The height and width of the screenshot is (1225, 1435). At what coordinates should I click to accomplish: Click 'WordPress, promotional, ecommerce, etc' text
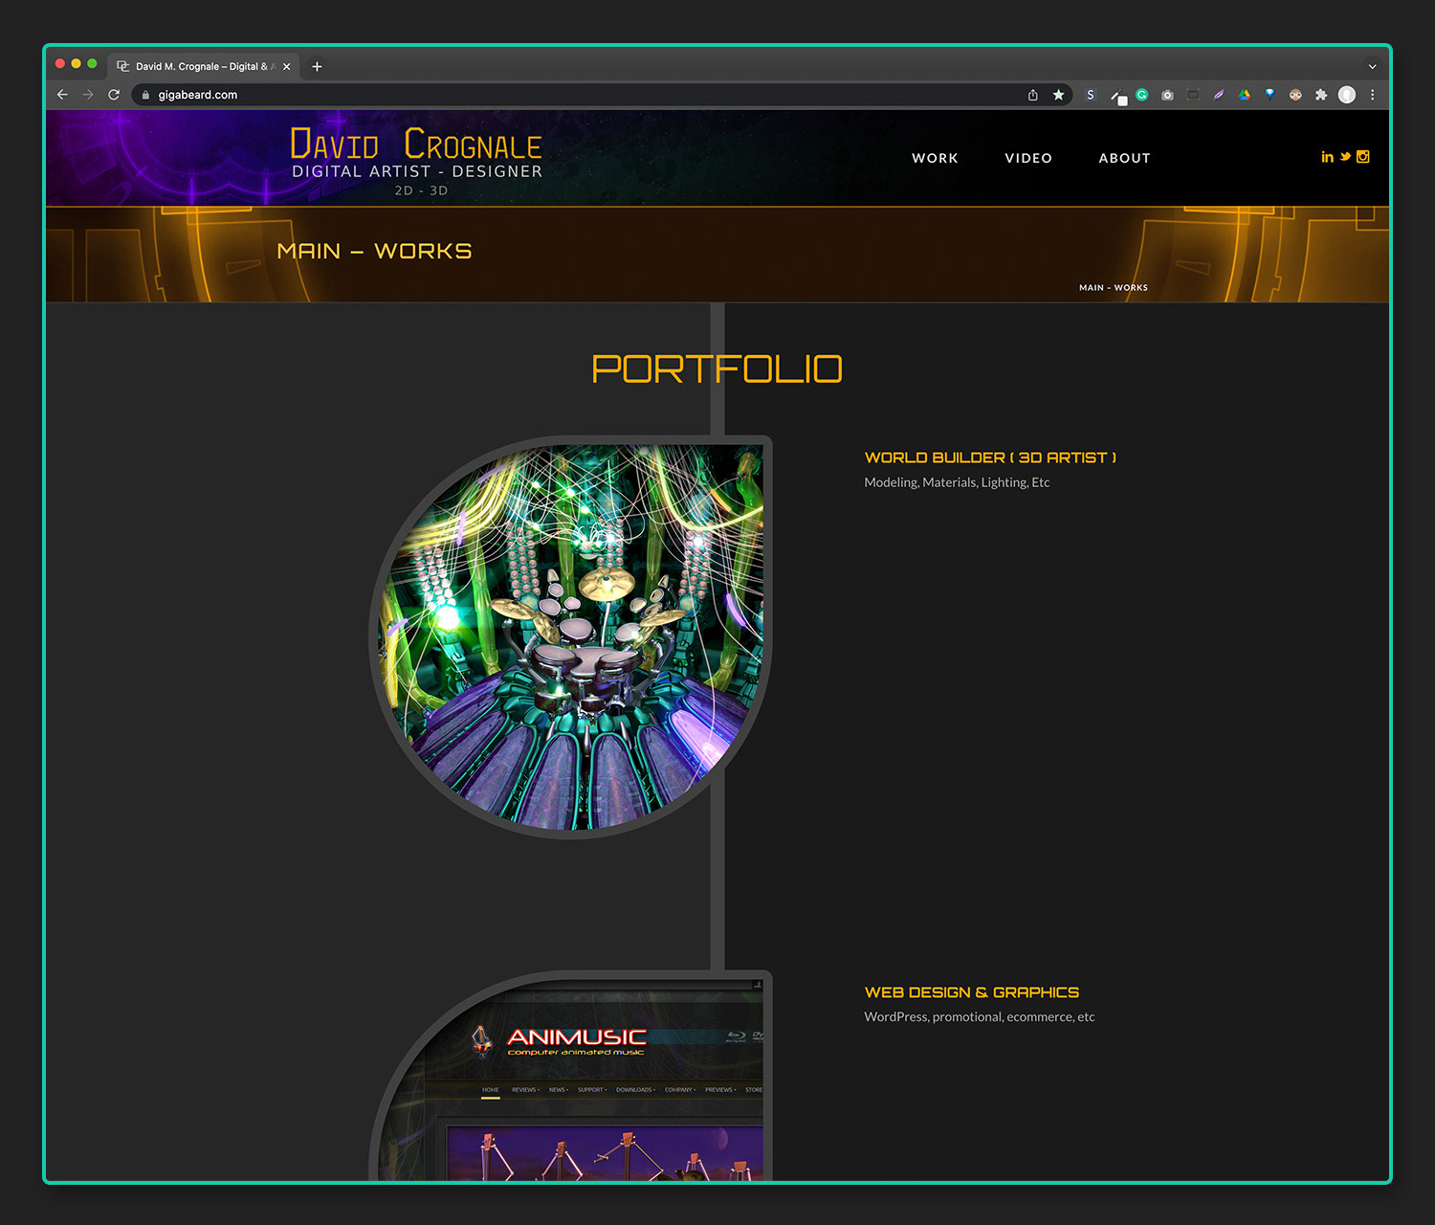pos(979,1016)
